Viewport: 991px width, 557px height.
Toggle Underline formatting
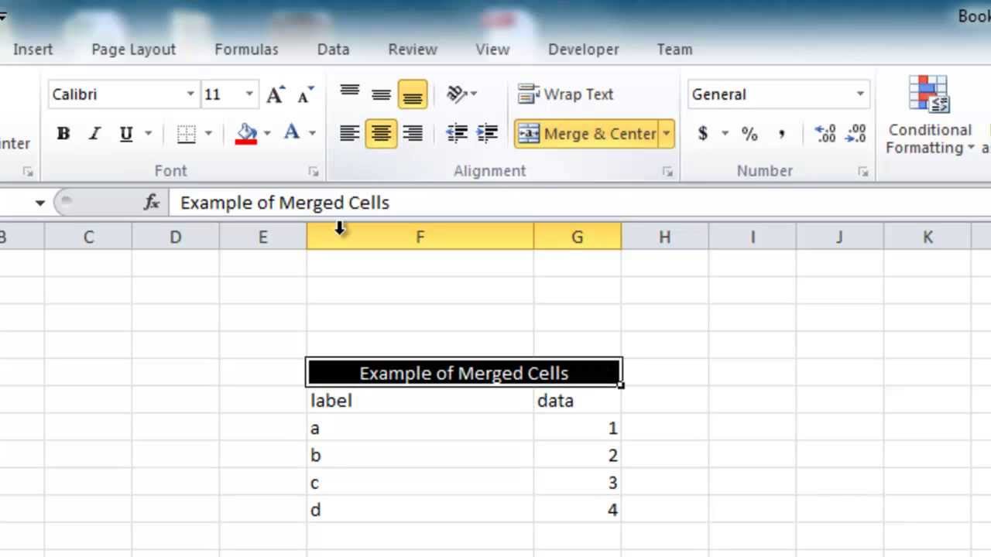coord(126,133)
